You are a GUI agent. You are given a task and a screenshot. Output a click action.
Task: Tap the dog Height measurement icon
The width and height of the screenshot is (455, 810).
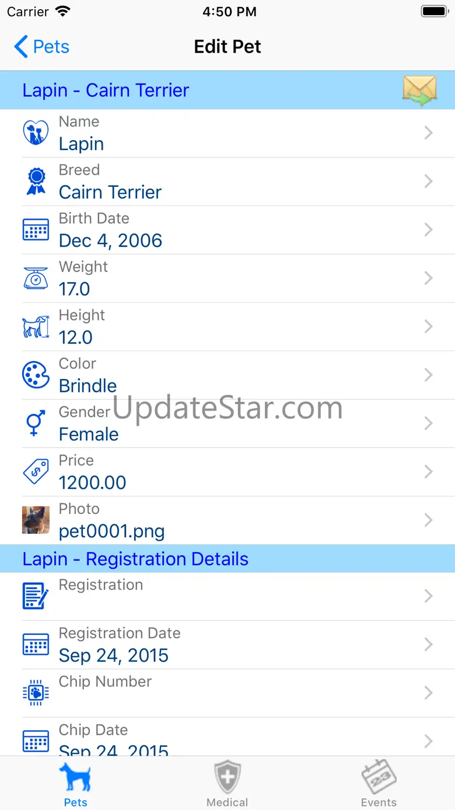click(36, 326)
